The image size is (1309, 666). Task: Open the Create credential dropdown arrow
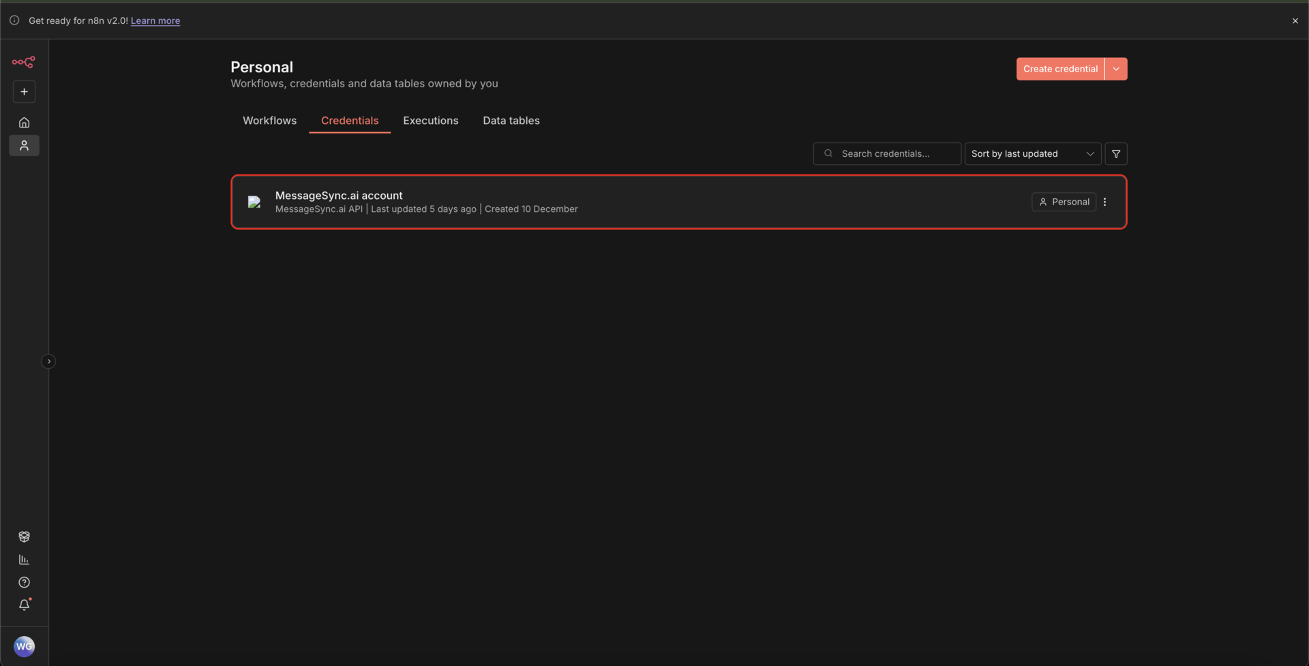pos(1116,68)
